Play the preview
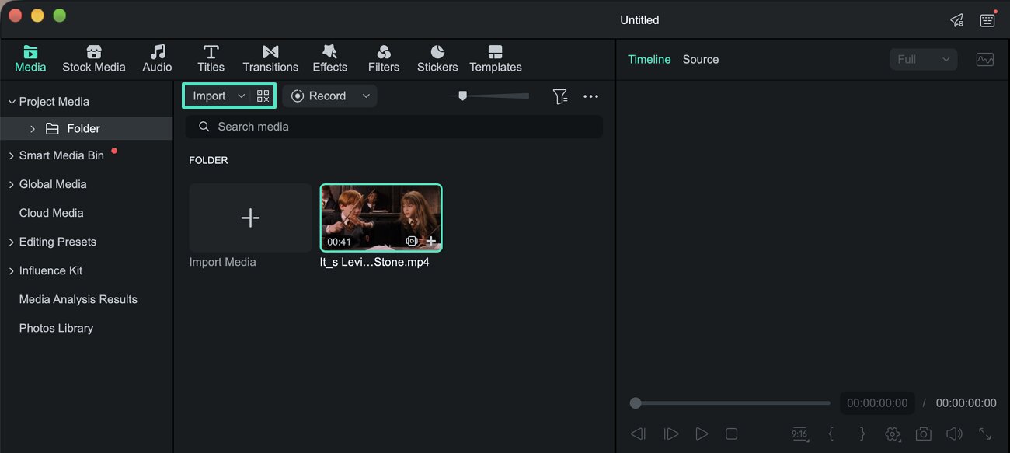The image size is (1010, 453). point(702,434)
